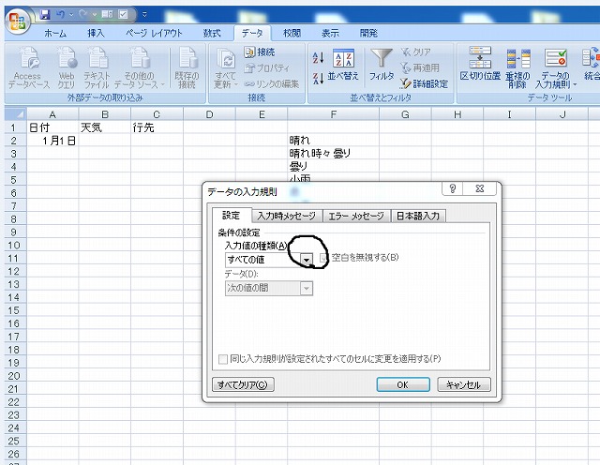This screenshot has width=600, height=465.
Task: Expand the 入力値の種類 dropdown list
Action: point(307,259)
